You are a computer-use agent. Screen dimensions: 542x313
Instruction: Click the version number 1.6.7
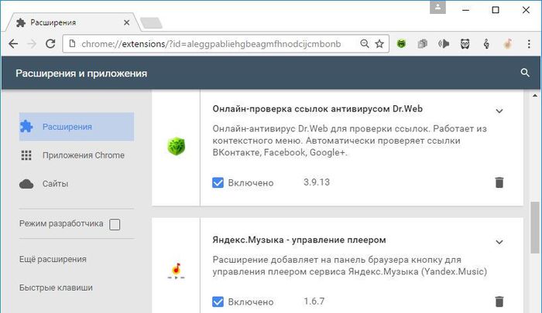coord(314,301)
